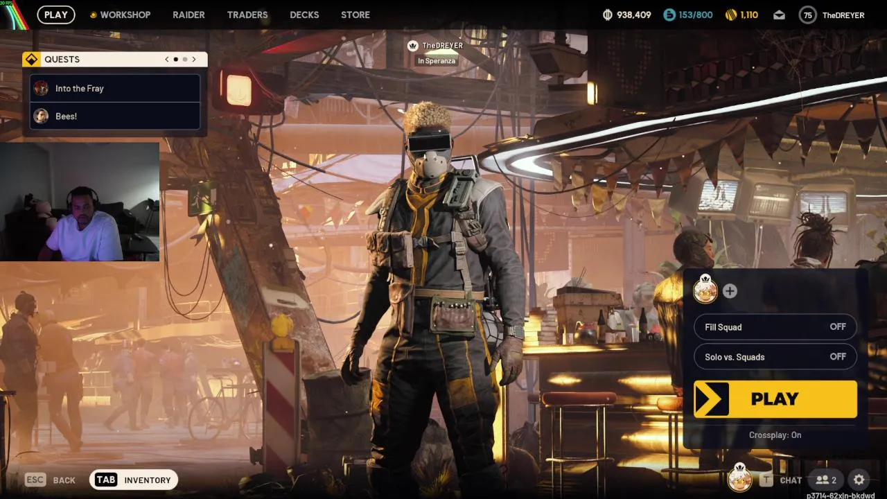The height and width of the screenshot is (499, 887).
Task: Open the CHAT button
Action: pyautogui.click(x=791, y=480)
